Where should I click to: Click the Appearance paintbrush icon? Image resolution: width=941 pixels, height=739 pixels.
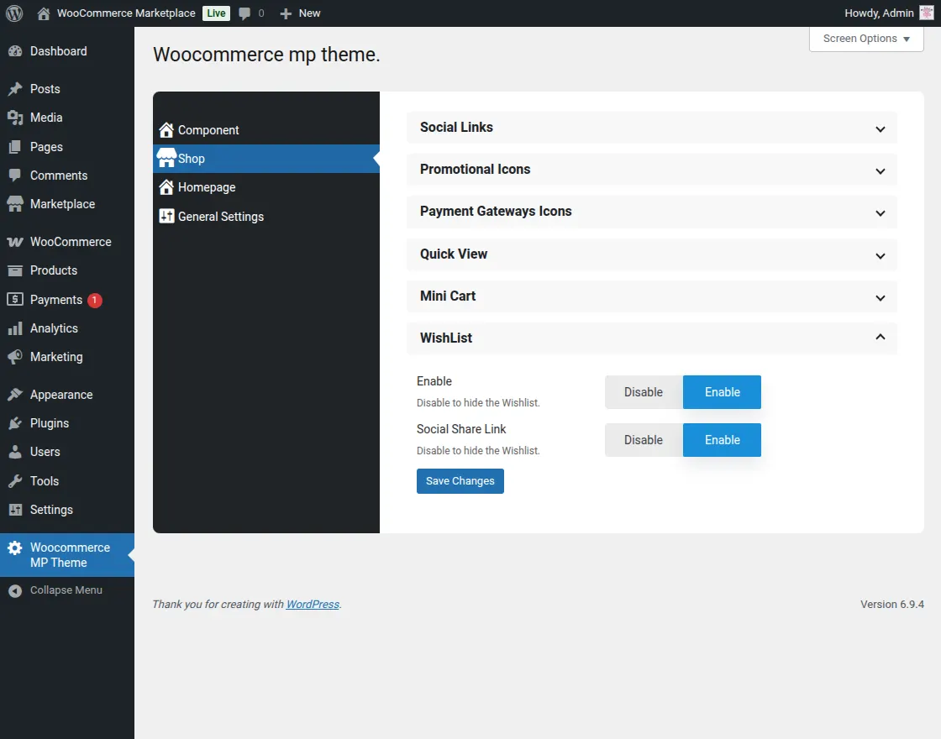click(15, 395)
